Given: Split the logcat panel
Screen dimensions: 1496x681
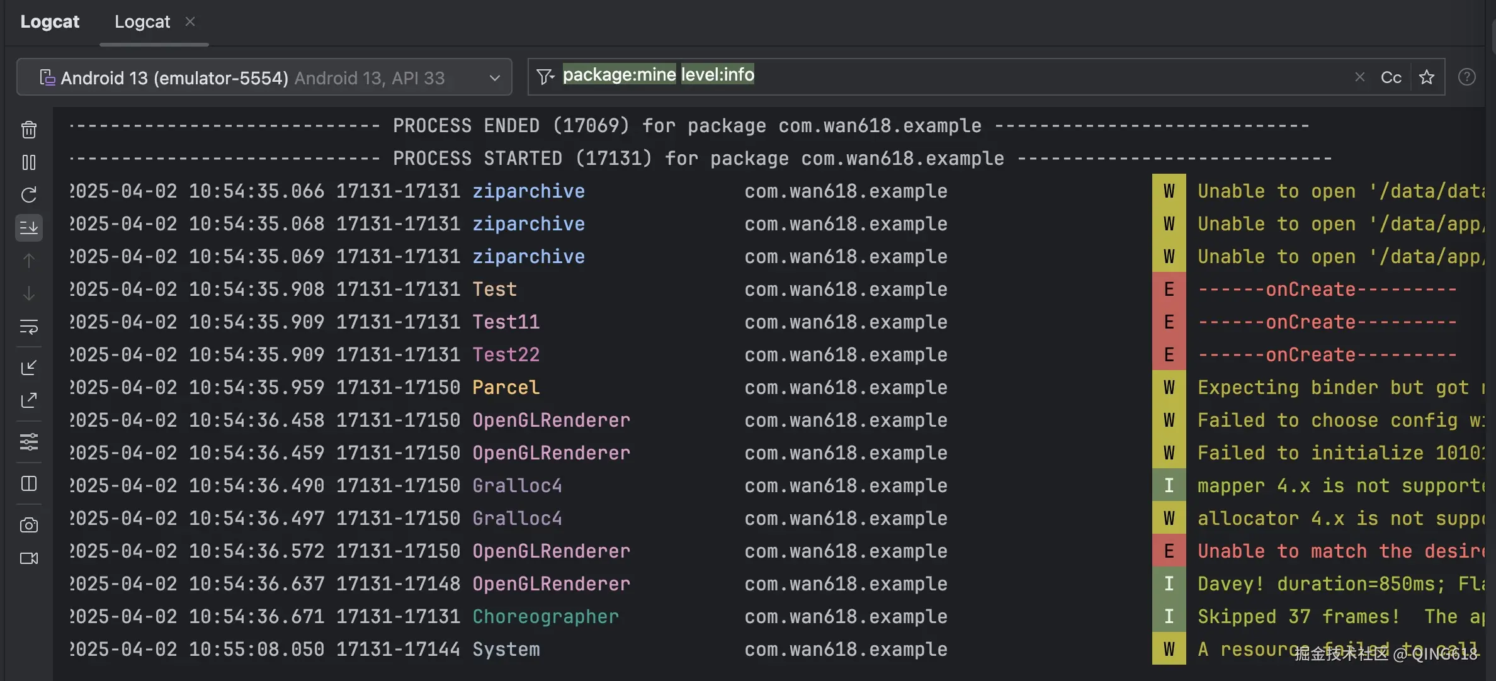Looking at the screenshot, I should (x=29, y=483).
